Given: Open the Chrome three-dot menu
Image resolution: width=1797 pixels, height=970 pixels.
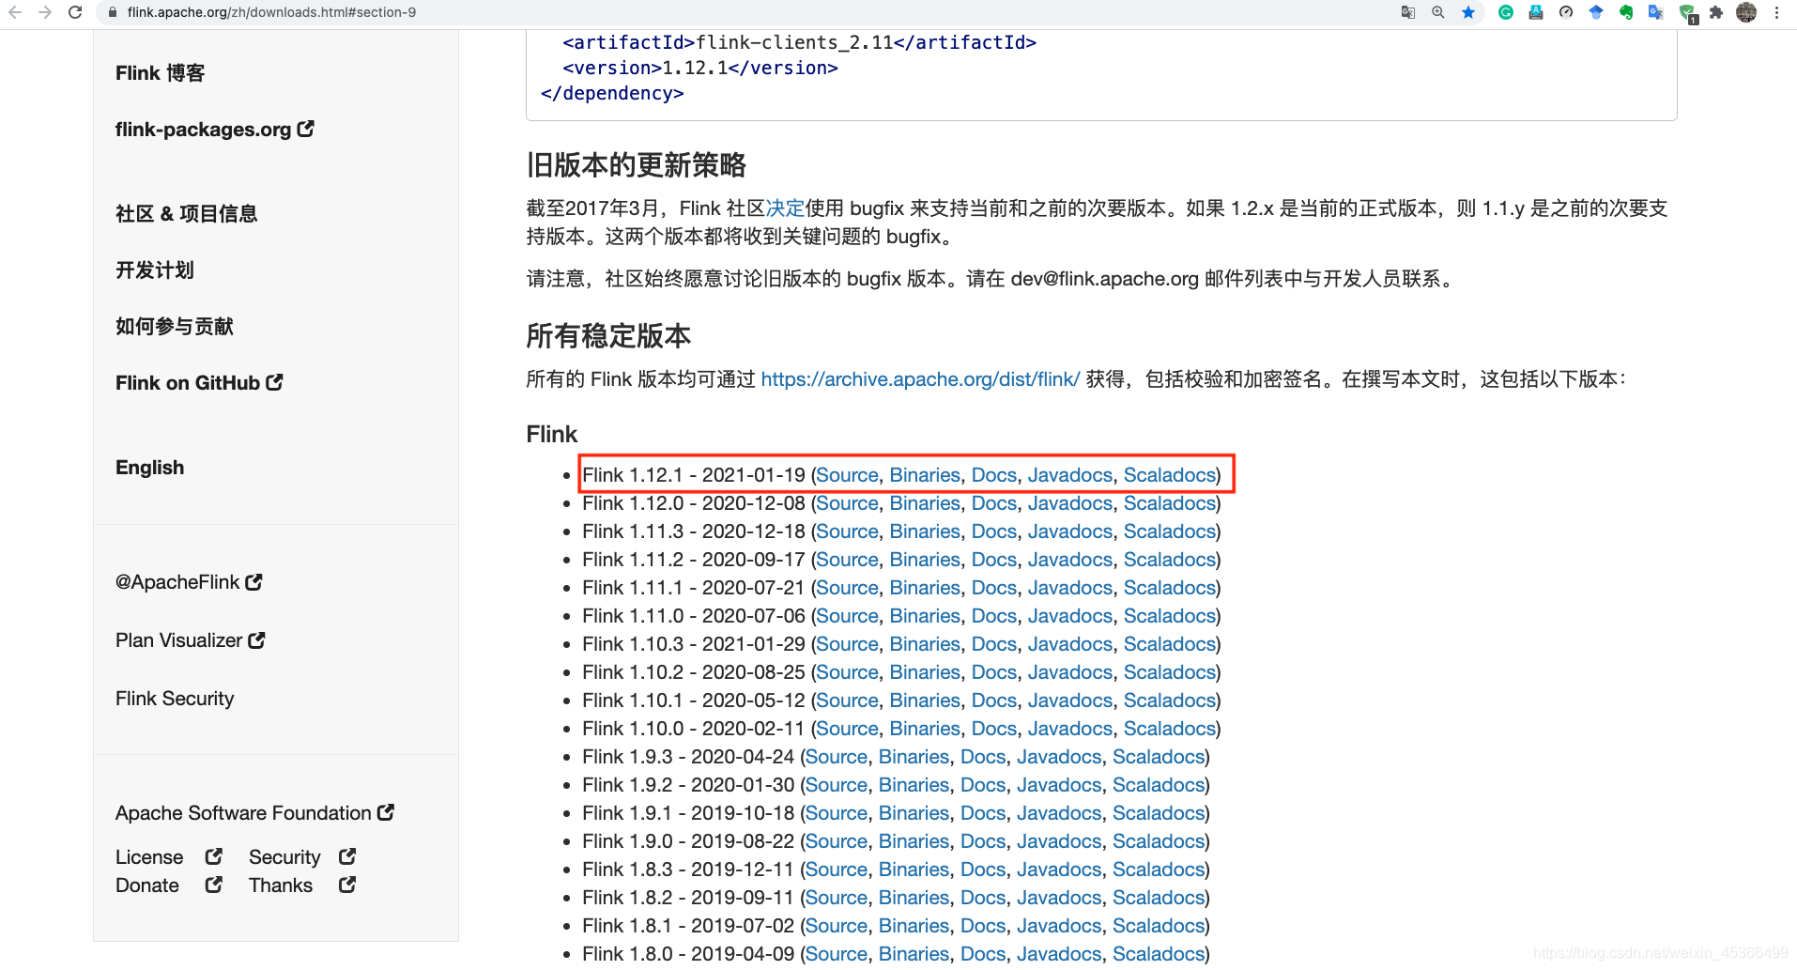Looking at the screenshot, I should coord(1777,12).
